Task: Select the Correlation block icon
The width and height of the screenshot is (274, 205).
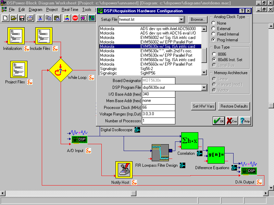Action: pos(190,141)
